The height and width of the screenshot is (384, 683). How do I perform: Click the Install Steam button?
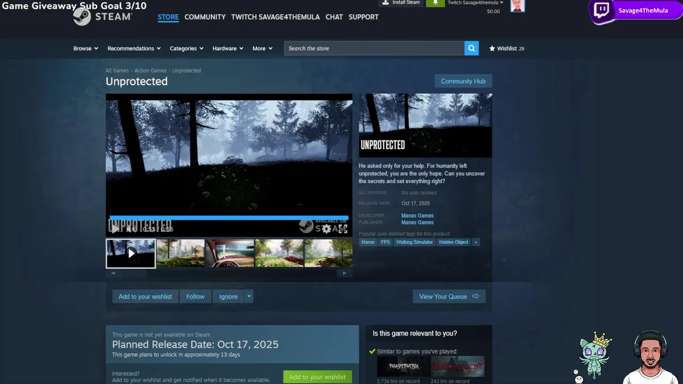coord(401,3)
